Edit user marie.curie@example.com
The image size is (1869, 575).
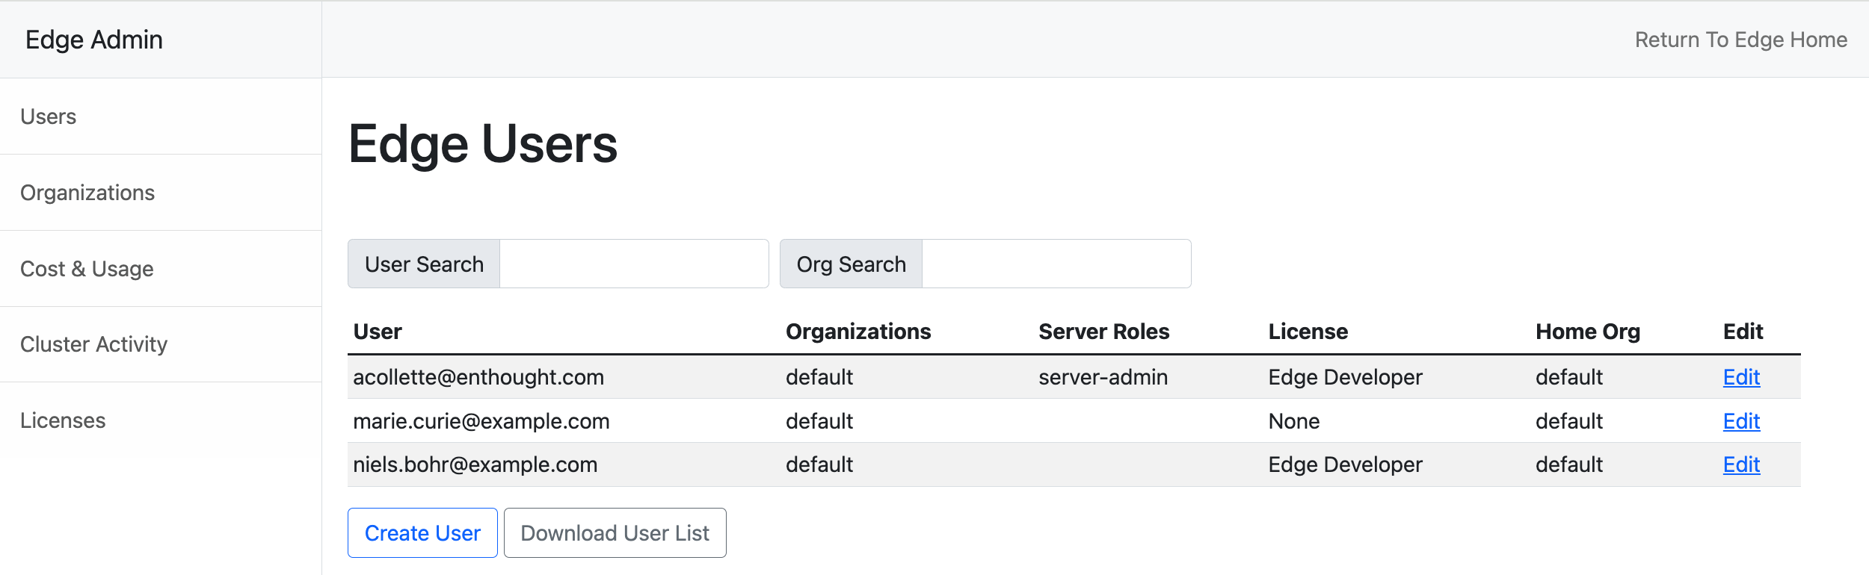pos(1741,421)
